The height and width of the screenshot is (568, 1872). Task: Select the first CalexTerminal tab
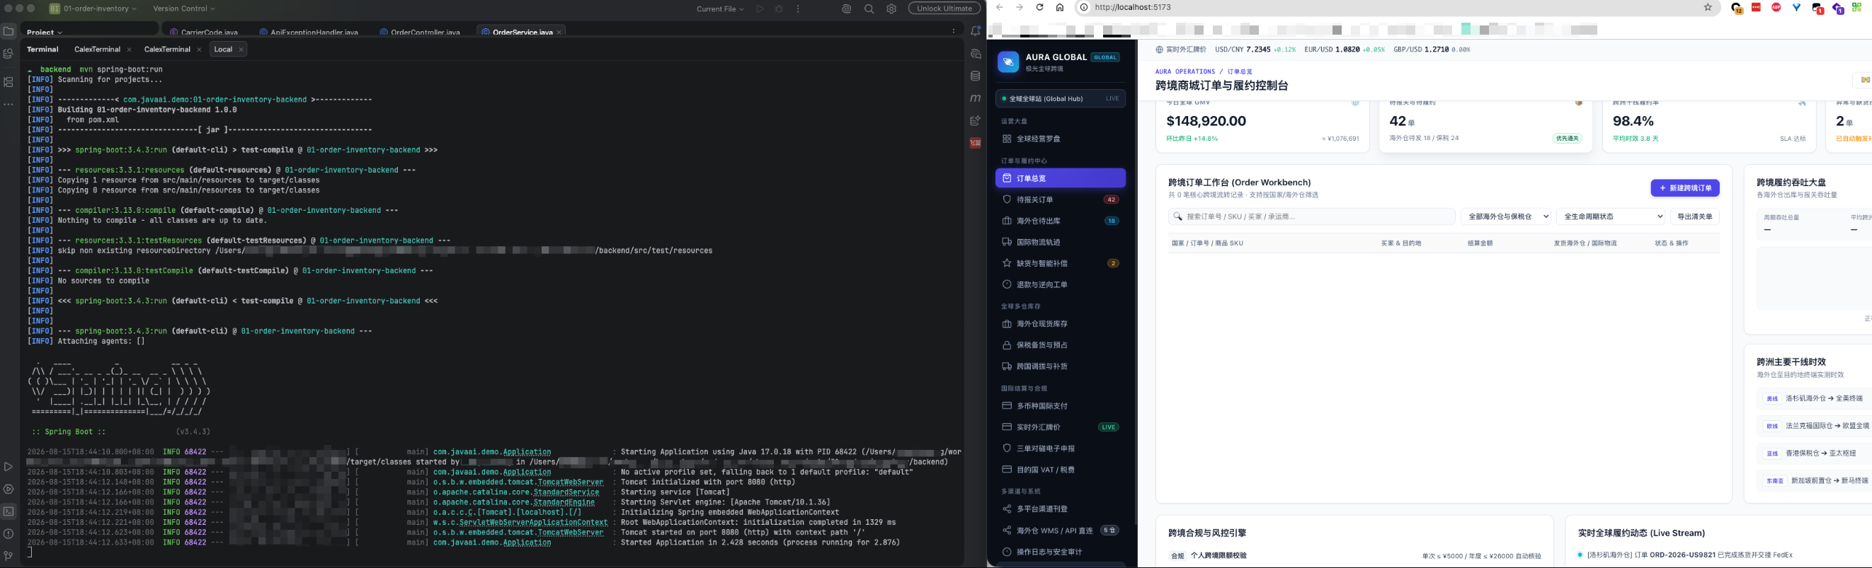(98, 50)
